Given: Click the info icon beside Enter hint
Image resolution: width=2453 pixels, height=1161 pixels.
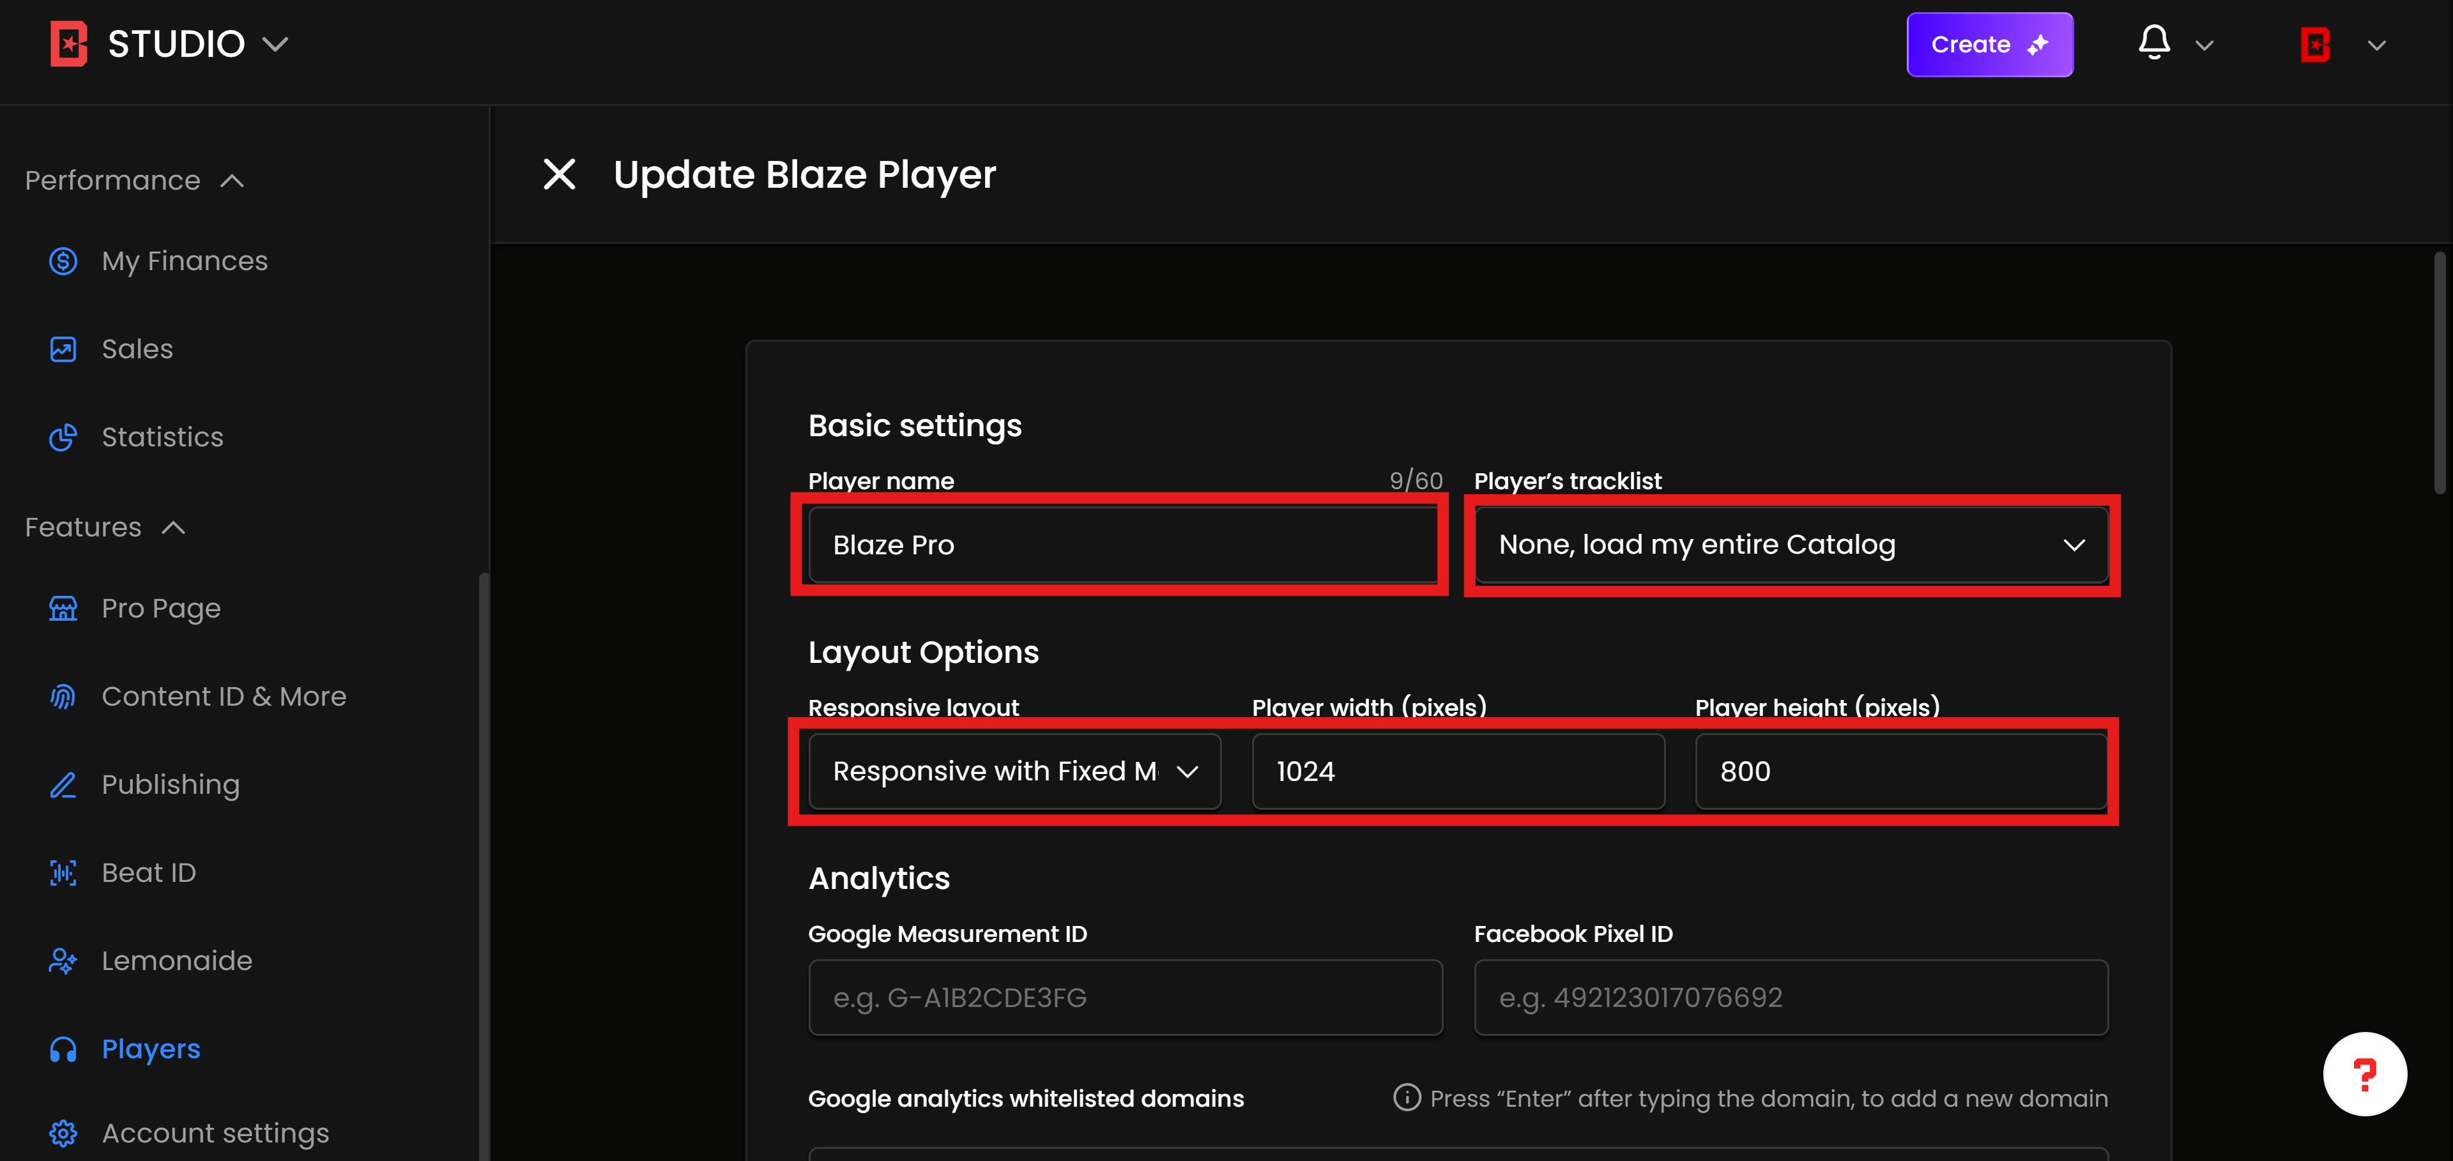Looking at the screenshot, I should coord(1405,1097).
